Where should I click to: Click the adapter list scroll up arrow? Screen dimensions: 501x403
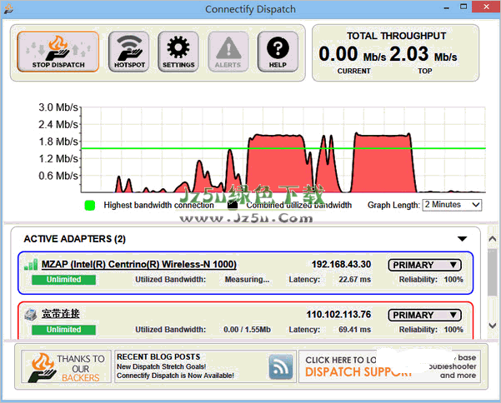click(493, 239)
